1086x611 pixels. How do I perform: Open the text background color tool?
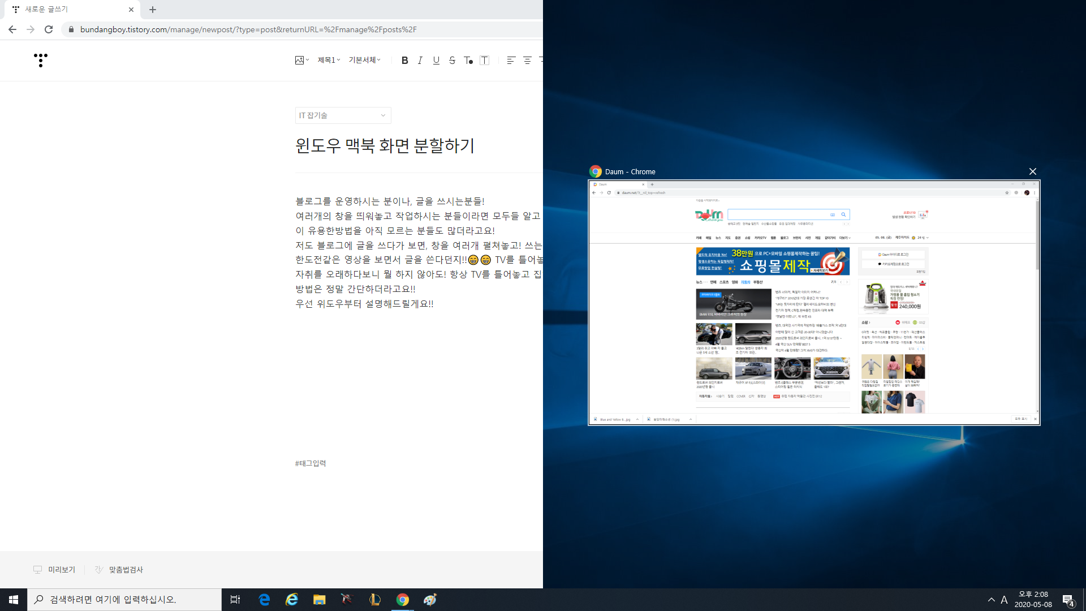click(x=485, y=61)
